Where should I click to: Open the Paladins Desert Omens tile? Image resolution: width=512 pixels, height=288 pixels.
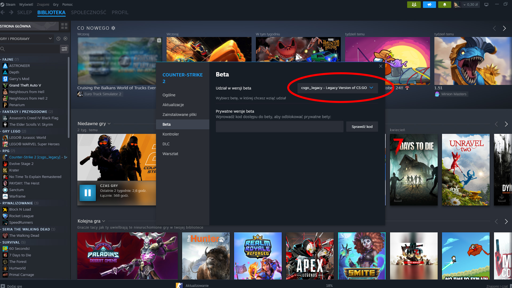click(127, 256)
